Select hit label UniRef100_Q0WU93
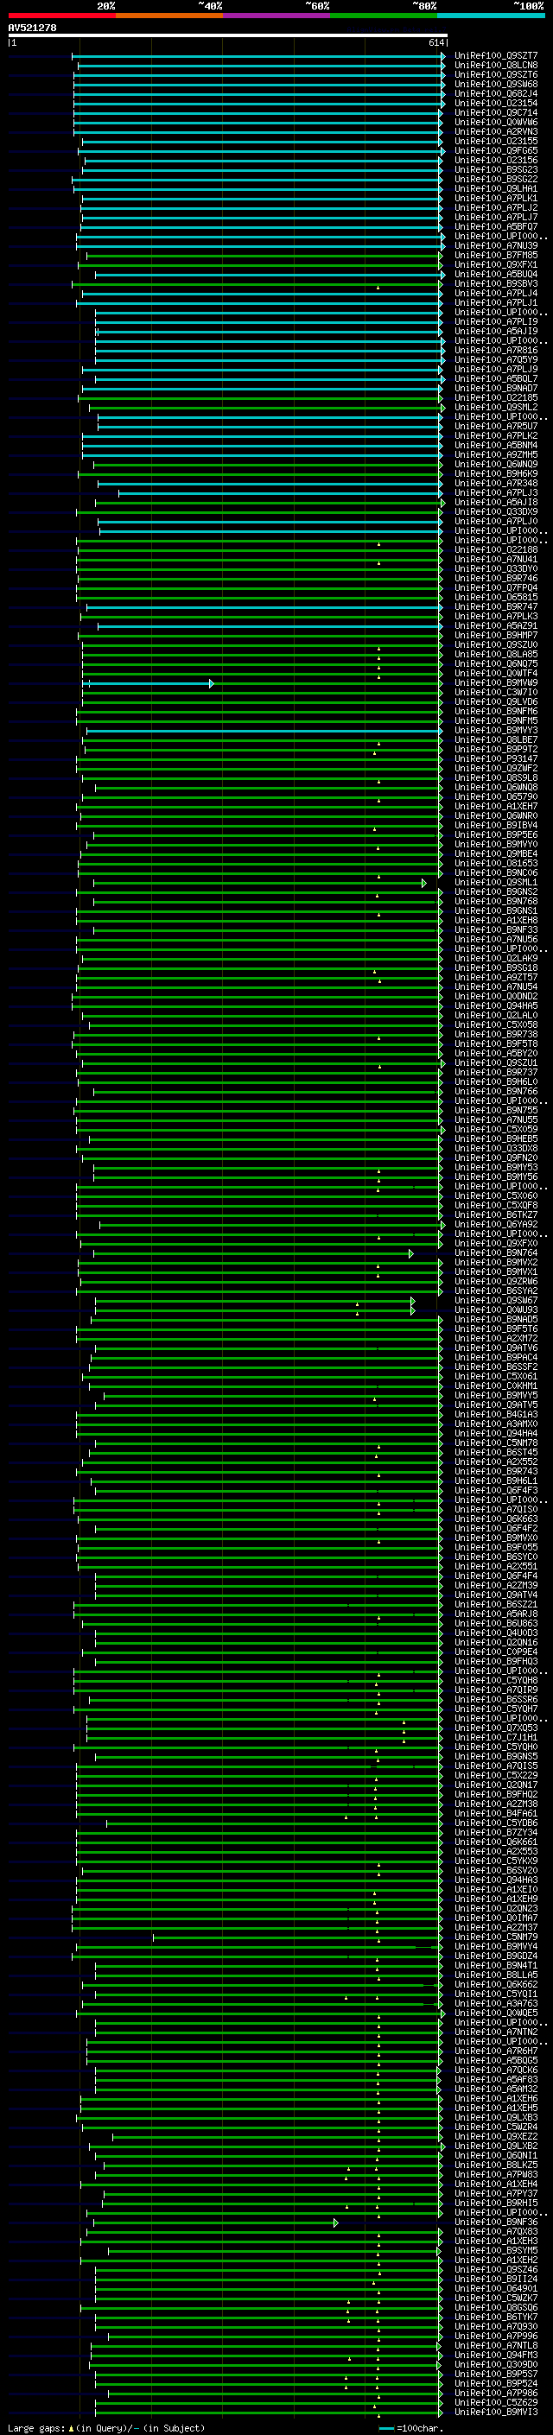This screenshot has height=2435, width=553. [496, 1310]
